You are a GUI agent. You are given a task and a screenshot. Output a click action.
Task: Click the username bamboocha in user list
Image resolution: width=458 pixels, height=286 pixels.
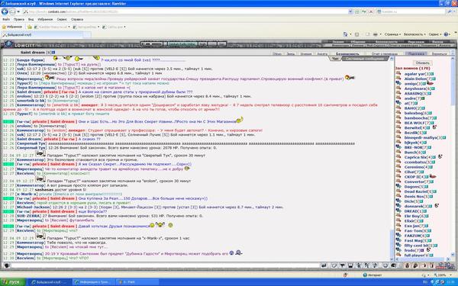point(416,118)
